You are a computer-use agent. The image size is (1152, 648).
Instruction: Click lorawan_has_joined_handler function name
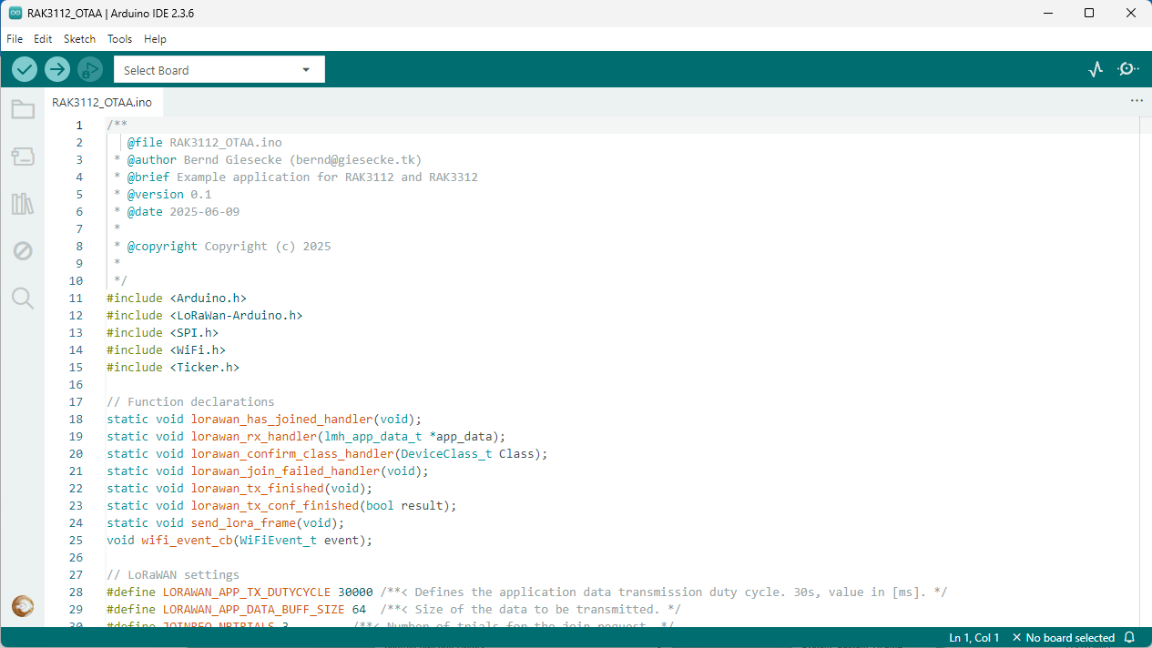tap(282, 420)
